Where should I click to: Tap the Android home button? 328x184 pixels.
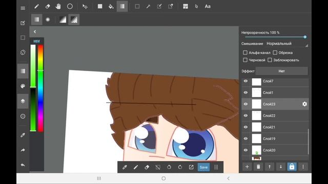point(163,178)
